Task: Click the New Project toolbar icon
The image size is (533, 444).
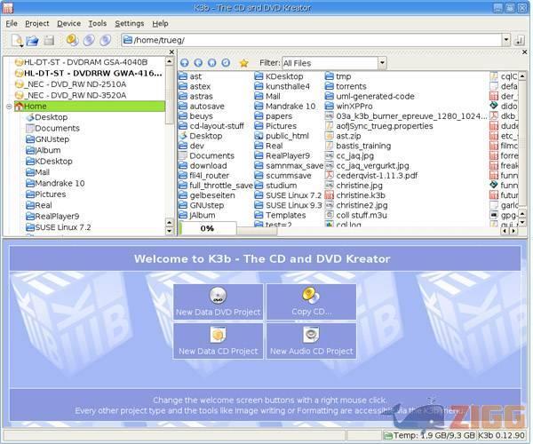Action: coord(16,41)
